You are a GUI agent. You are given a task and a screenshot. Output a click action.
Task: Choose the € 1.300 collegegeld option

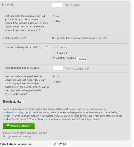point(54,47)
